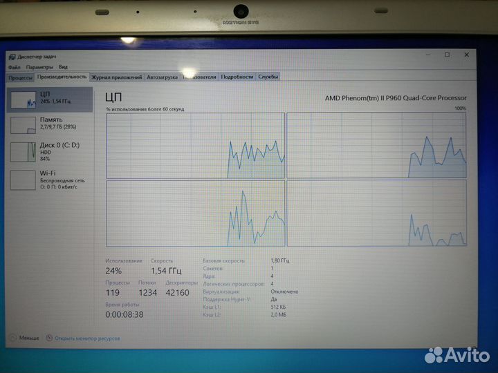The width and height of the screenshot is (498, 373).
Task: Click the uptime value 0:00:08:38
Action: [124, 314]
